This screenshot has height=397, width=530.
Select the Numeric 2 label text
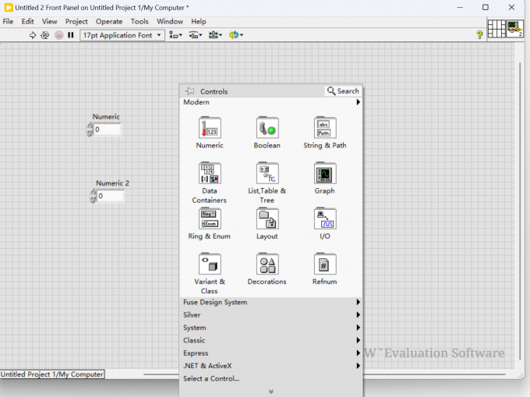[112, 183]
